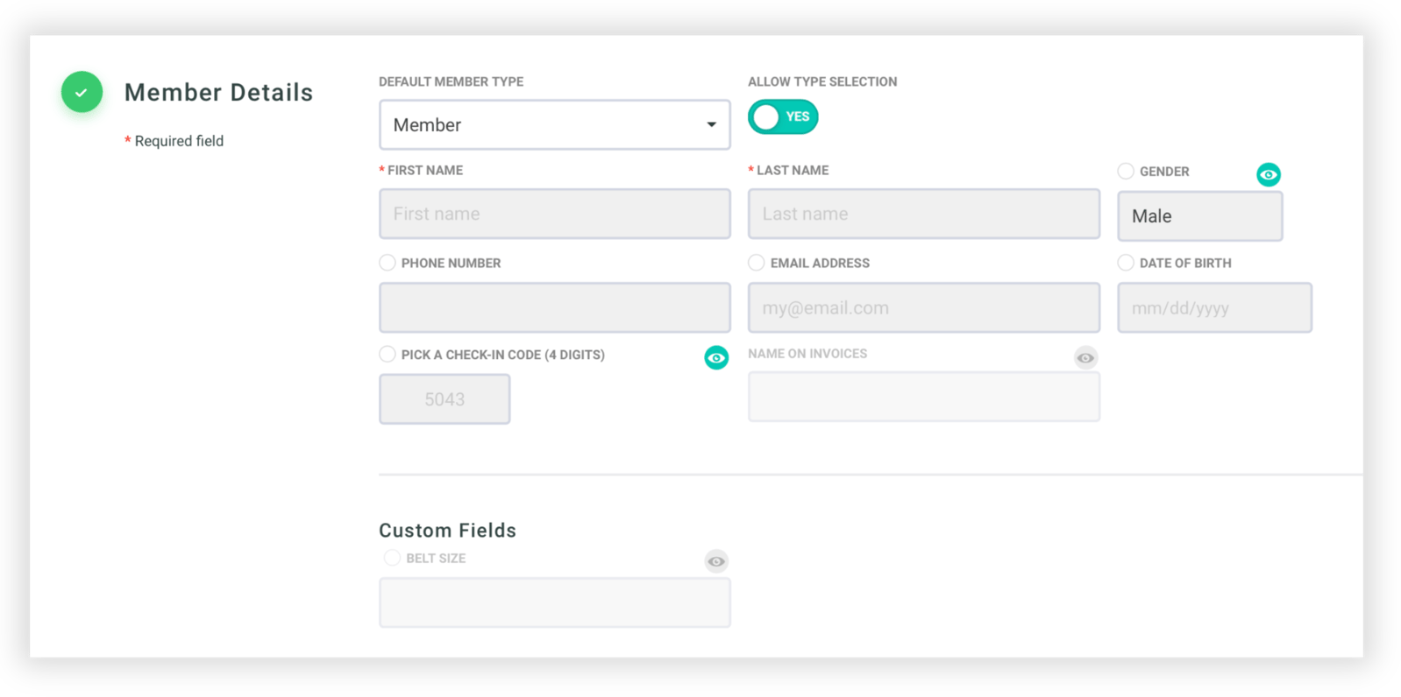The height and width of the screenshot is (697, 1401).
Task: Click the mm/dd/yyyy date of birth field
Action: click(x=1214, y=307)
